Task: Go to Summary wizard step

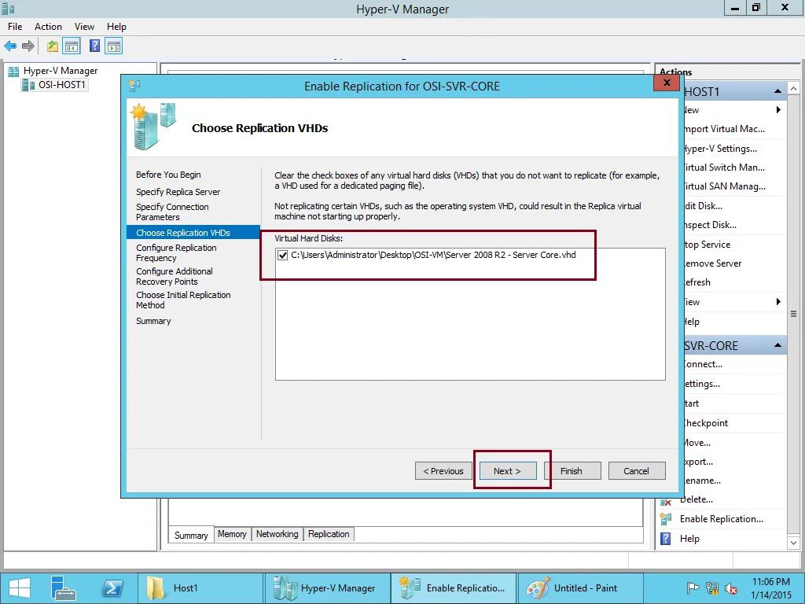Action: click(x=153, y=321)
